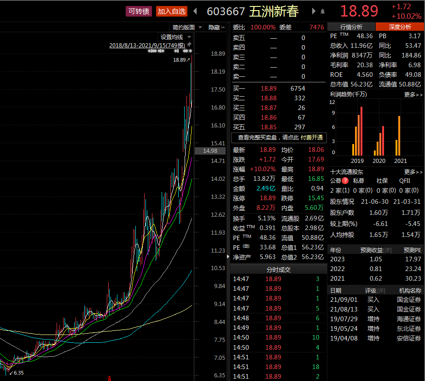Click the large 18.89 latest price
Viewport: 425px width, 381px height.
click(359, 11)
